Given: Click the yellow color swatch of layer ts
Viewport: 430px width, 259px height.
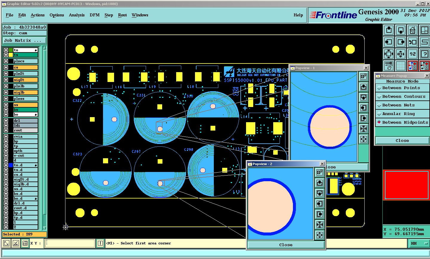Looking at the screenshot, I should pyautogui.click(x=11, y=55).
